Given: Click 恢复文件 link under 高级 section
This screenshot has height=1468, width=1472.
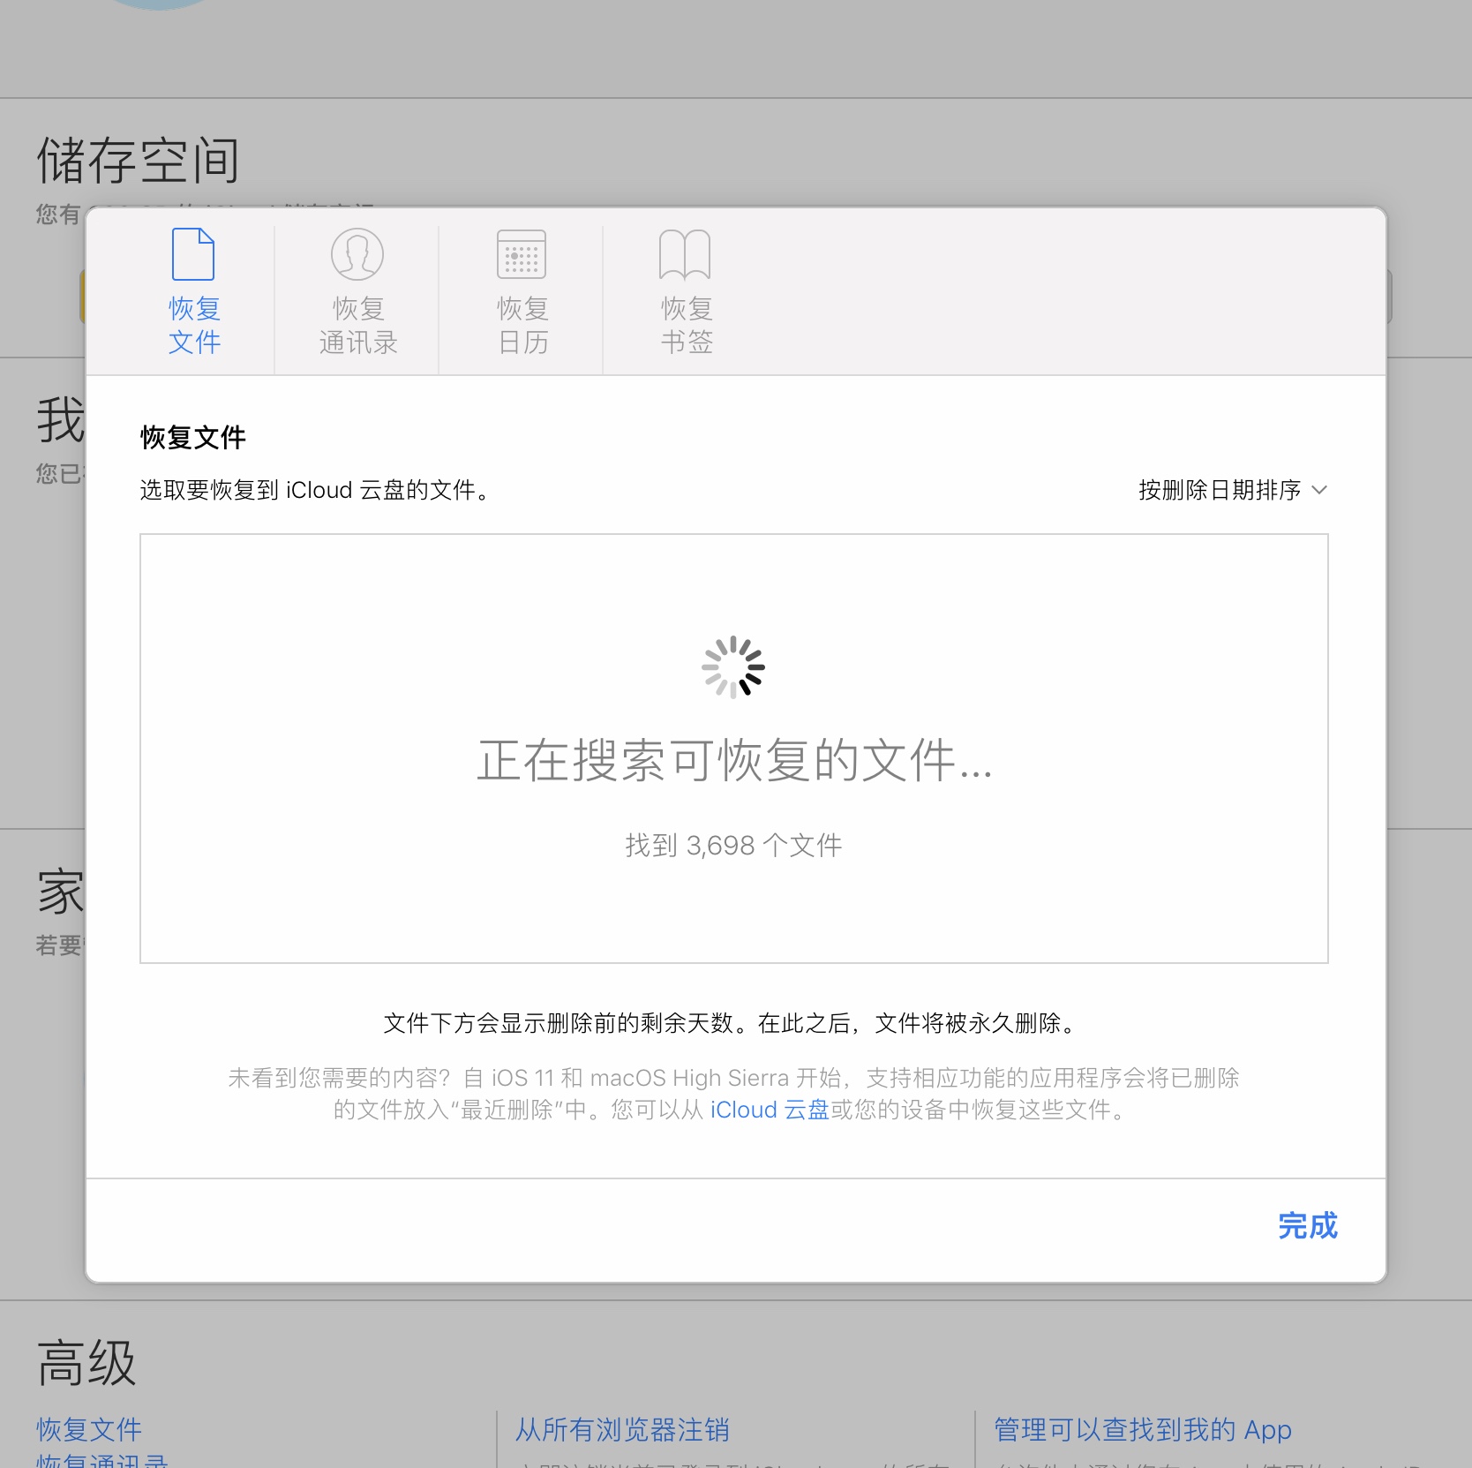Looking at the screenshot, I should [89, 1429].
